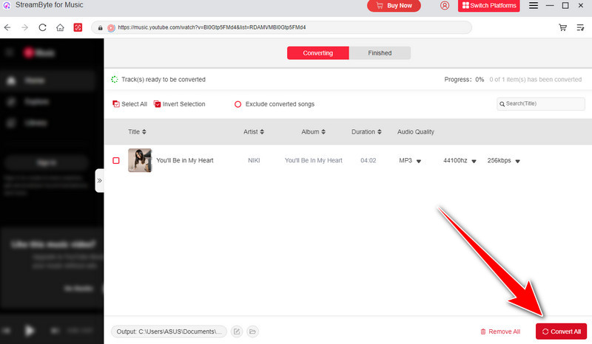The width and height of the screenshot is (592, 344).
Task: Enable Exclude converted songs option
Action: coord(275,104)
